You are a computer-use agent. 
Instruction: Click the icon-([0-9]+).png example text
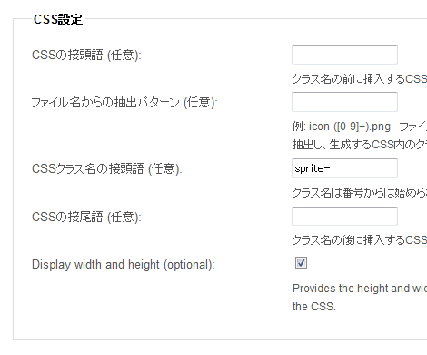pos(350,127)
